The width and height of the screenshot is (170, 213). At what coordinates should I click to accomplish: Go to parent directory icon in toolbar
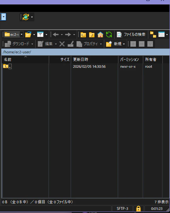click(83, 35)
